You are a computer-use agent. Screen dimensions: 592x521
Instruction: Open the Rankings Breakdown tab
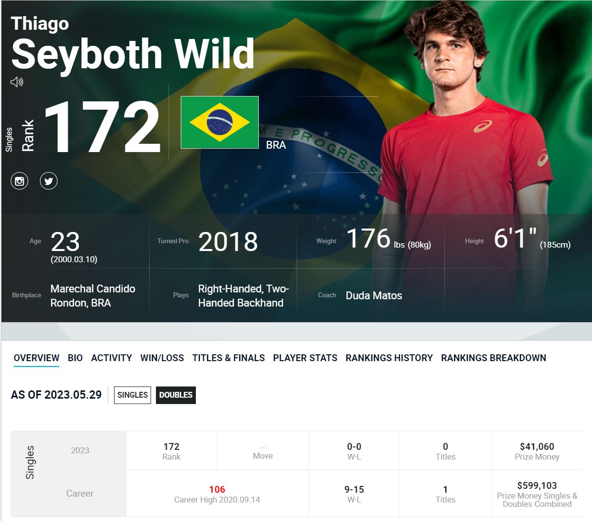tap(494, 358)
